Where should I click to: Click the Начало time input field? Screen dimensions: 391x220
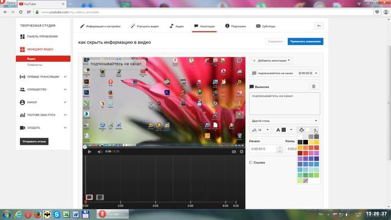263,149
